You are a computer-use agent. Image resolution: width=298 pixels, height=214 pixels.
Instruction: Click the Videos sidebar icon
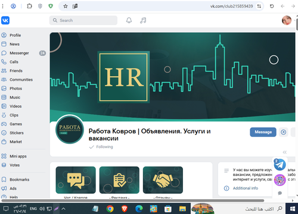click(4, 106)
